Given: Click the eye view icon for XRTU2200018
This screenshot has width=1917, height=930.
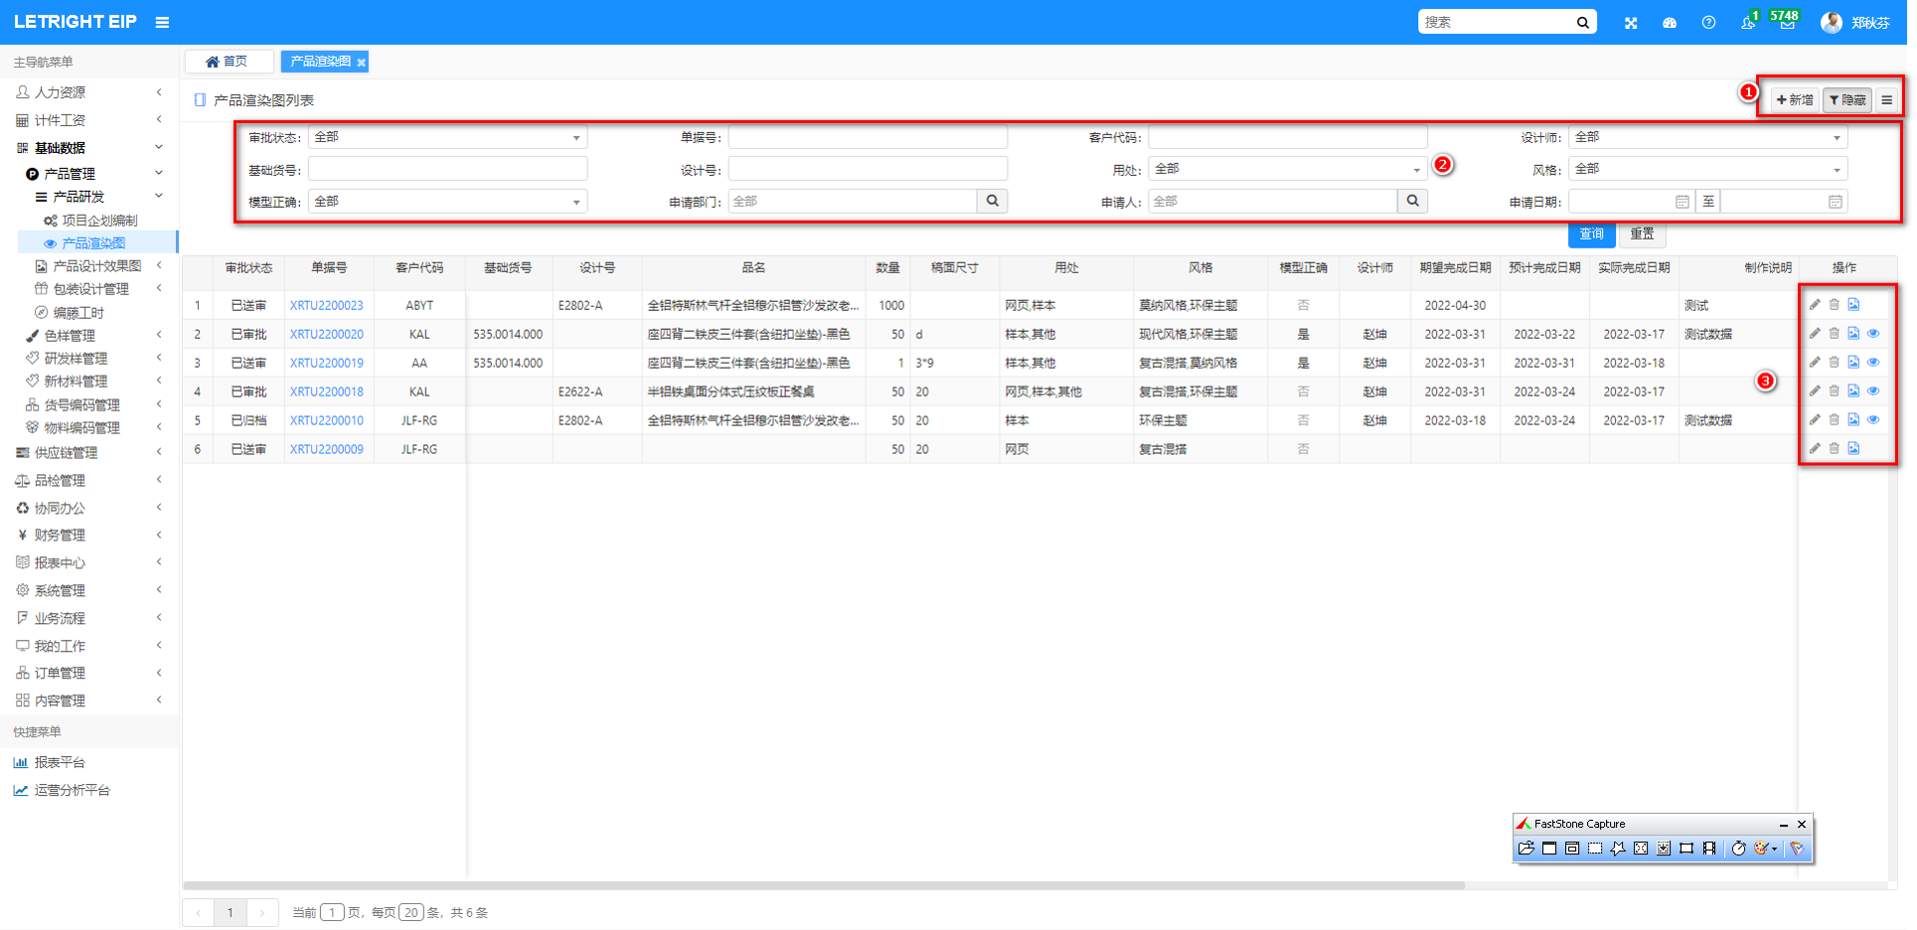Looking at the screenshot, I should pyautogui.click(x=1873, y=391).
